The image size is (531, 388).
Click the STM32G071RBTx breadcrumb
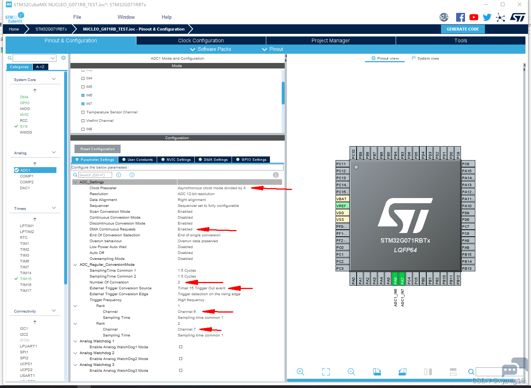coord(51,29)
